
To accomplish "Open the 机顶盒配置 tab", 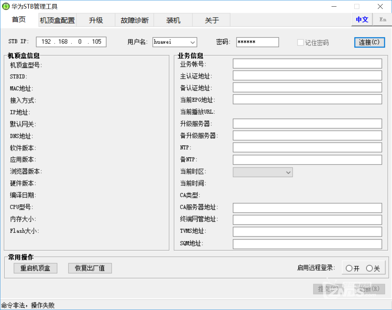I will coord(57,20).
